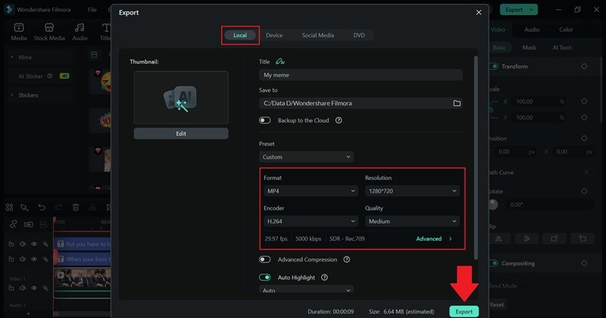Adjust the Rotate dial knob
Image resolution: width=606 pixels, height=318 pixels.
(493, 204)
